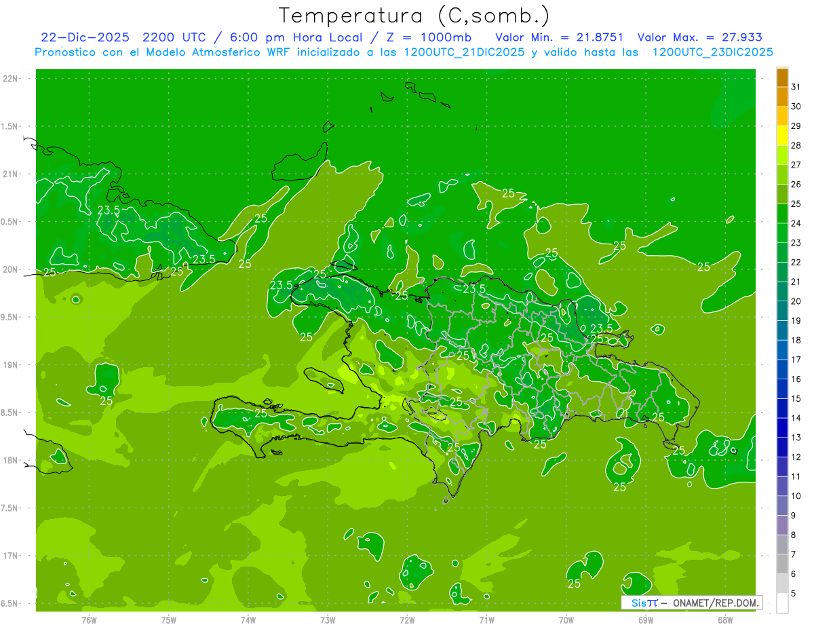Click the colorbar scale label "31"
The height and width of the screenshot is (629, 814).
pyautogui.click(x=796, y=87)
